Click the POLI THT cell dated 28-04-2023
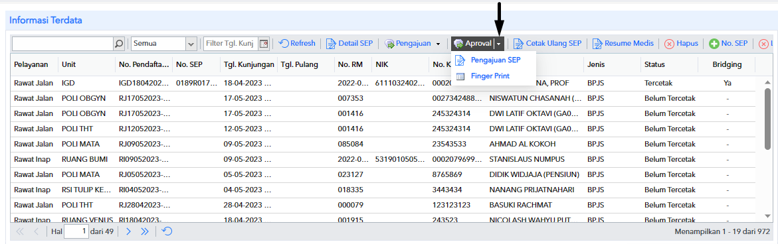778x244 pixels. pos(87,205)
